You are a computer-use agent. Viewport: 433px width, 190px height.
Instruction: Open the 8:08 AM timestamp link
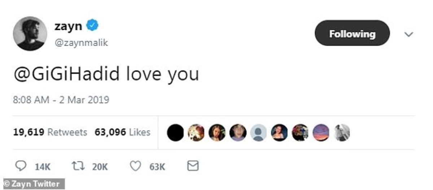61,99
